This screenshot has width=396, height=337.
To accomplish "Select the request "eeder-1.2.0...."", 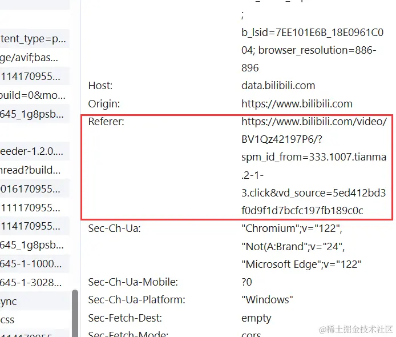I will click(35, 151).
